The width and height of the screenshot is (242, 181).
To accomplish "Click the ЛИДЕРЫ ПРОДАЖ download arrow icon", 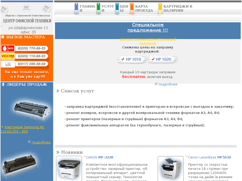I will coord(3,84).
